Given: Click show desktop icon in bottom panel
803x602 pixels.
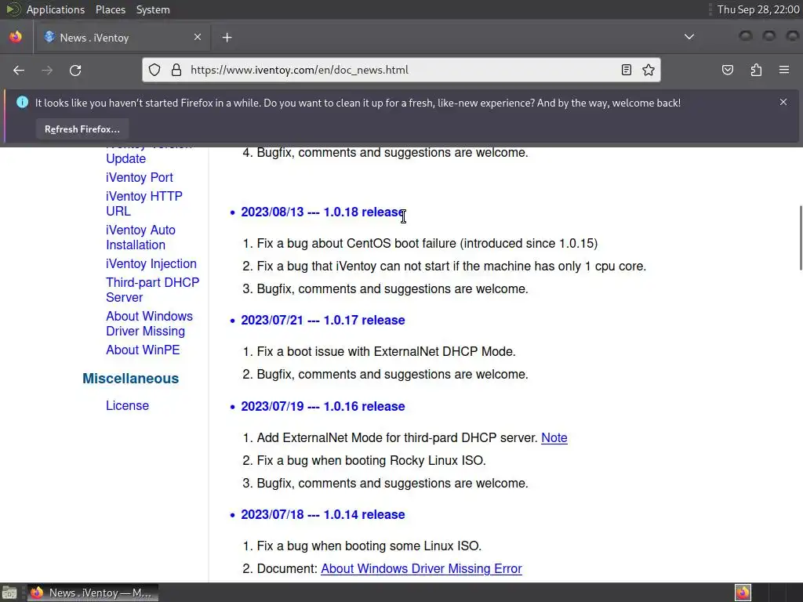Looking at the screenshot, I should (x=9, y=593).
